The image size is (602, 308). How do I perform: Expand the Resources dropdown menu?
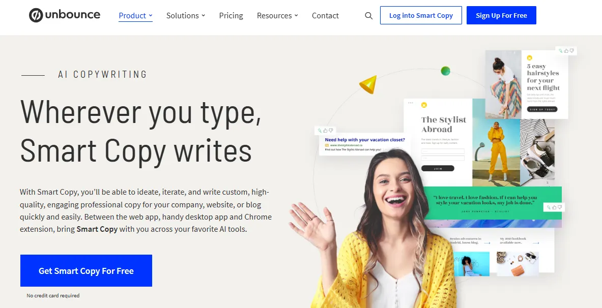(x=277, y=16)
